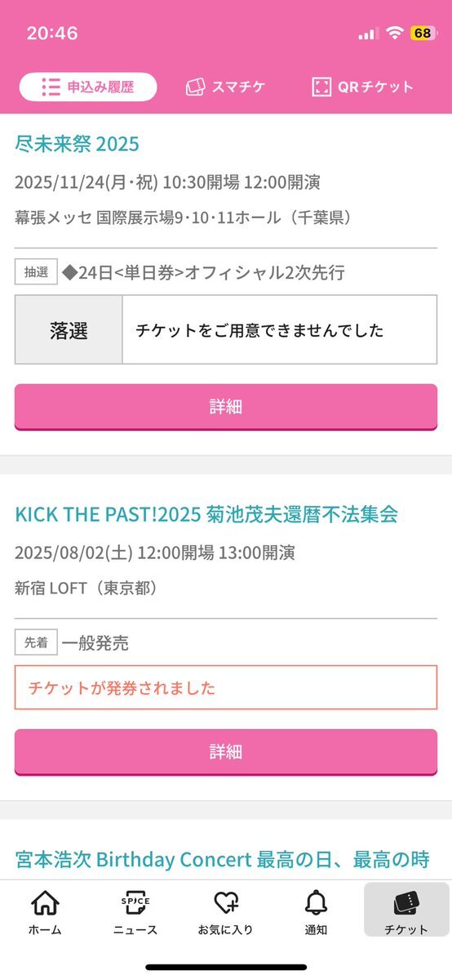Screen dimensions: 452x980
Task: Tap the battery indicator in status bar
Action: (x=423, y=34)
